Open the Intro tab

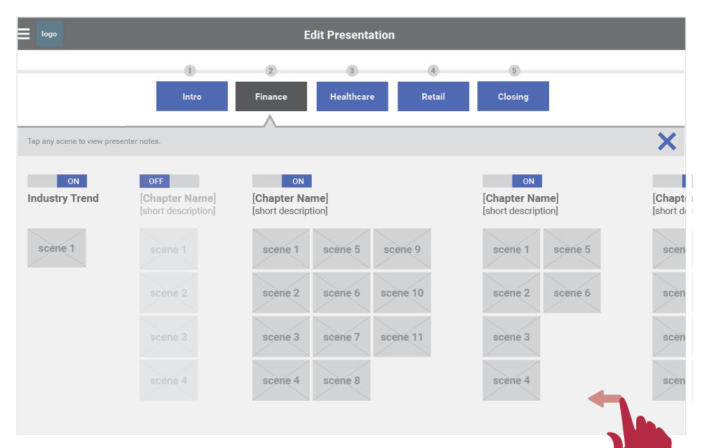(x=192, y=97)
